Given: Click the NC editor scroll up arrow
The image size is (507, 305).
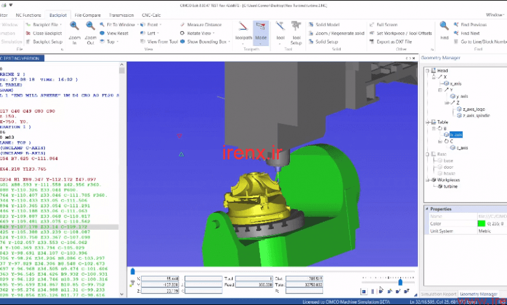Looking at the screenshot, I should pos(122,64).
